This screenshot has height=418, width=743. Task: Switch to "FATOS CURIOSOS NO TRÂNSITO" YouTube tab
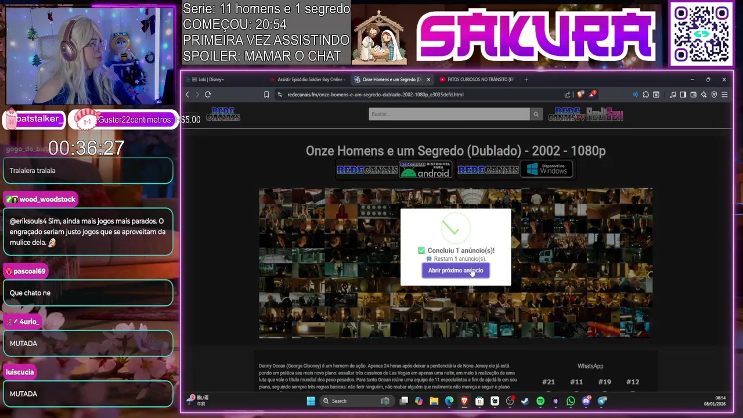pos(477,80)
